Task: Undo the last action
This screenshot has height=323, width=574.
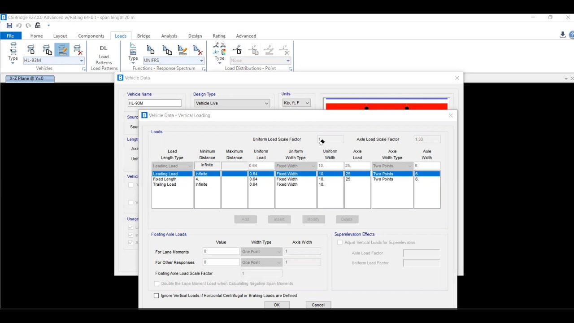Action: [x=19, y=26]
